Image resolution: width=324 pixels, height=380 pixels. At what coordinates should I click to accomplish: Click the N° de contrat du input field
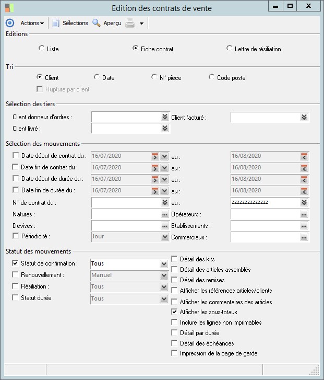(125, 202)
